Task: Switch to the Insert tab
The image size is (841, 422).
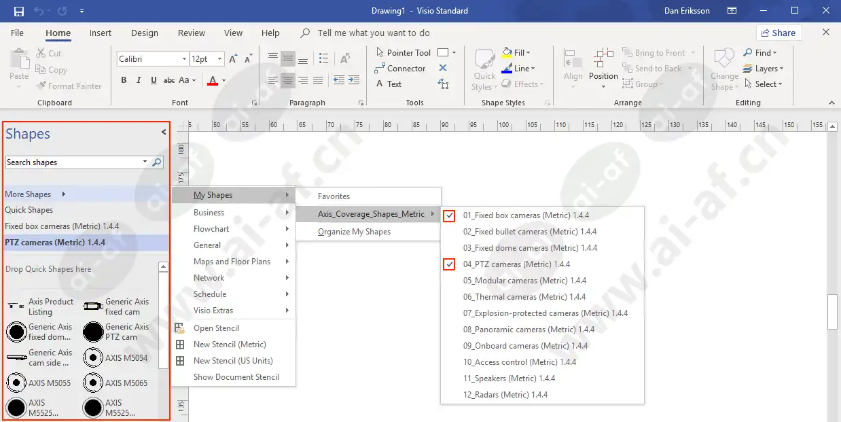Action: coord(101,33)
